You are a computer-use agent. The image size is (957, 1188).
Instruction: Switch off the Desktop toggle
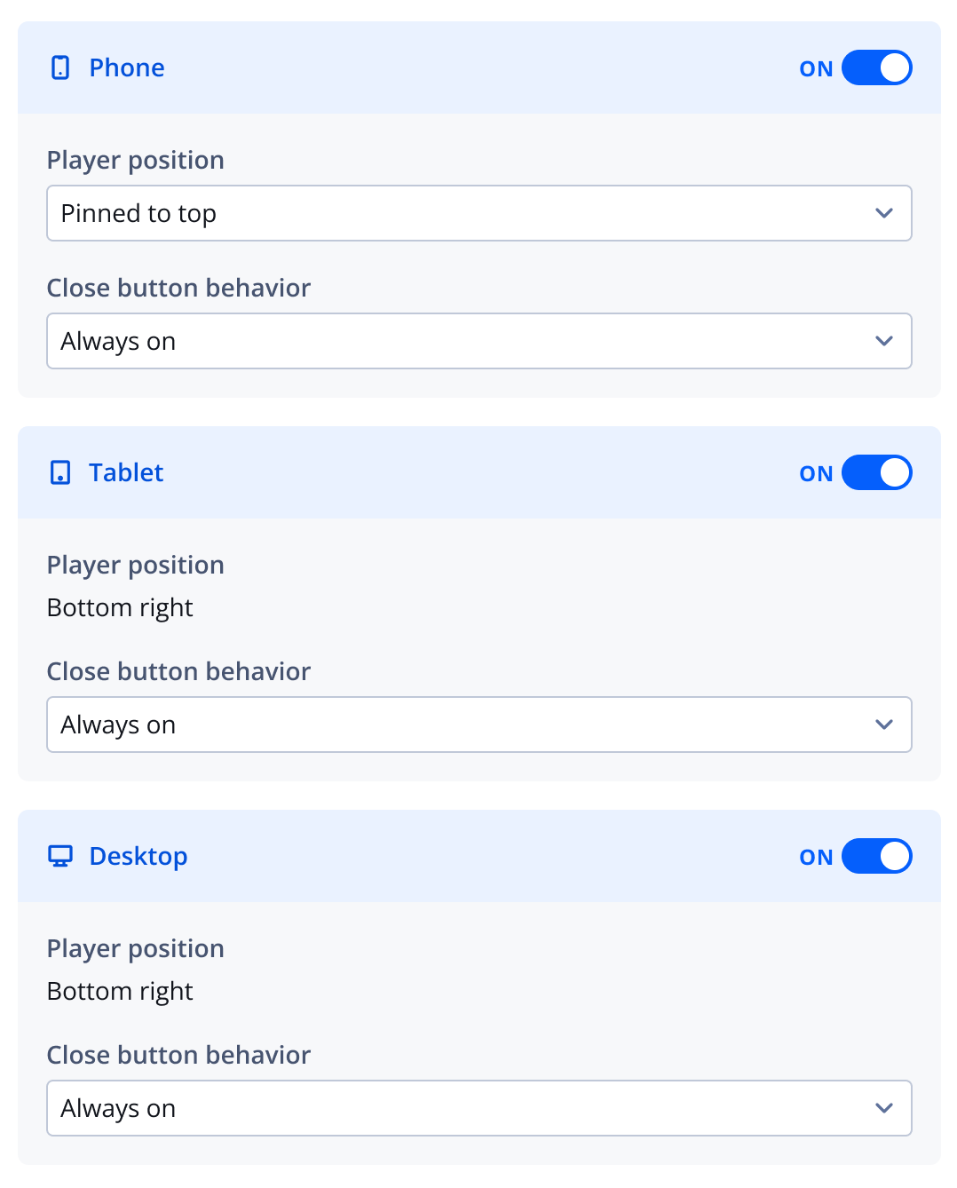pyautogui.click(x=877, y=856)
